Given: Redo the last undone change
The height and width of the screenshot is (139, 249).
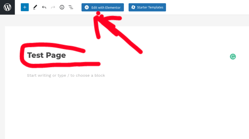Looking at the screenshot, I should click(x=53, y=7).
